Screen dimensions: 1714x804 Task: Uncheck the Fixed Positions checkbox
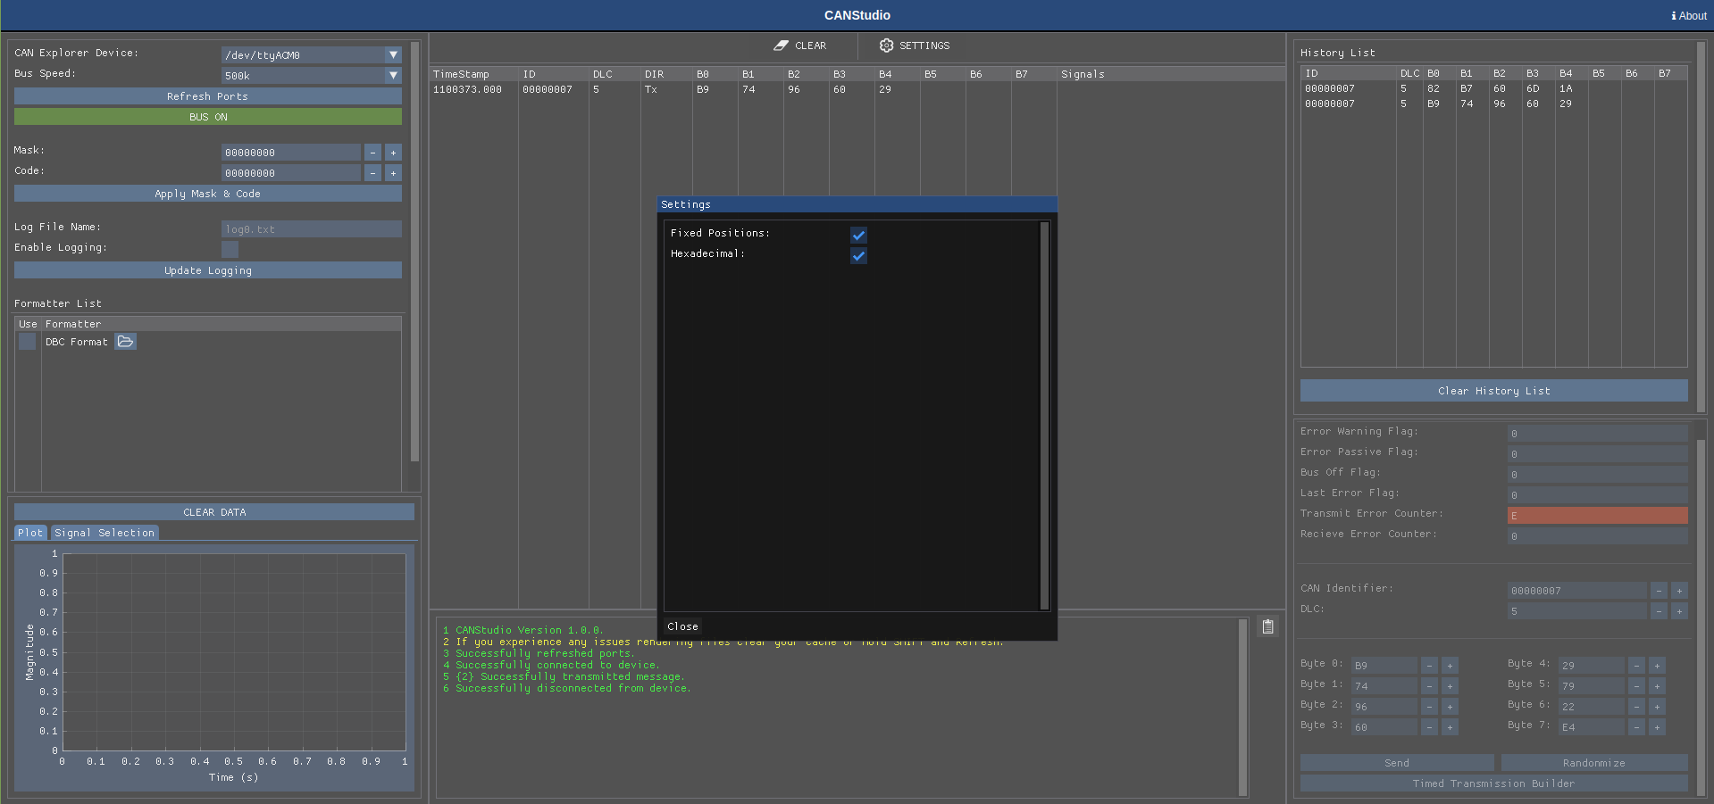pyautogui.click(x=858, y=235)
